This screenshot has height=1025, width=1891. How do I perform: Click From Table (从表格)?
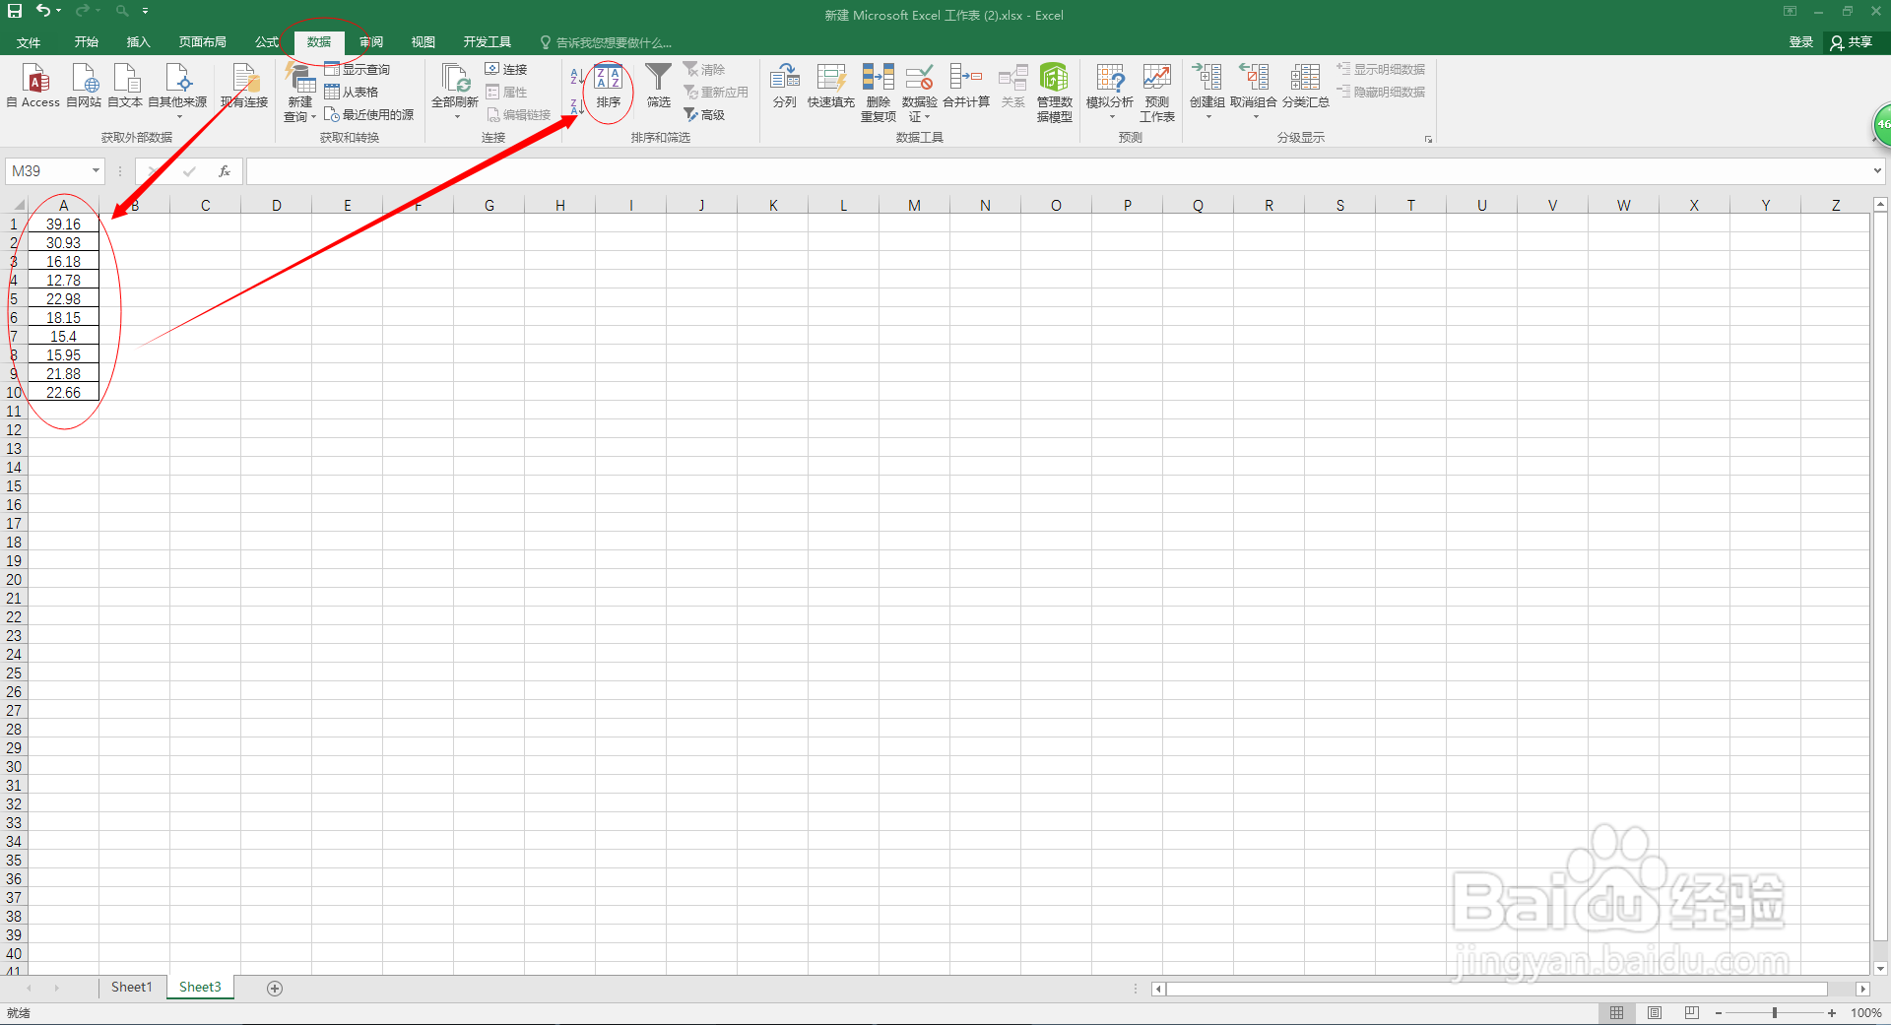coord(353,92)
